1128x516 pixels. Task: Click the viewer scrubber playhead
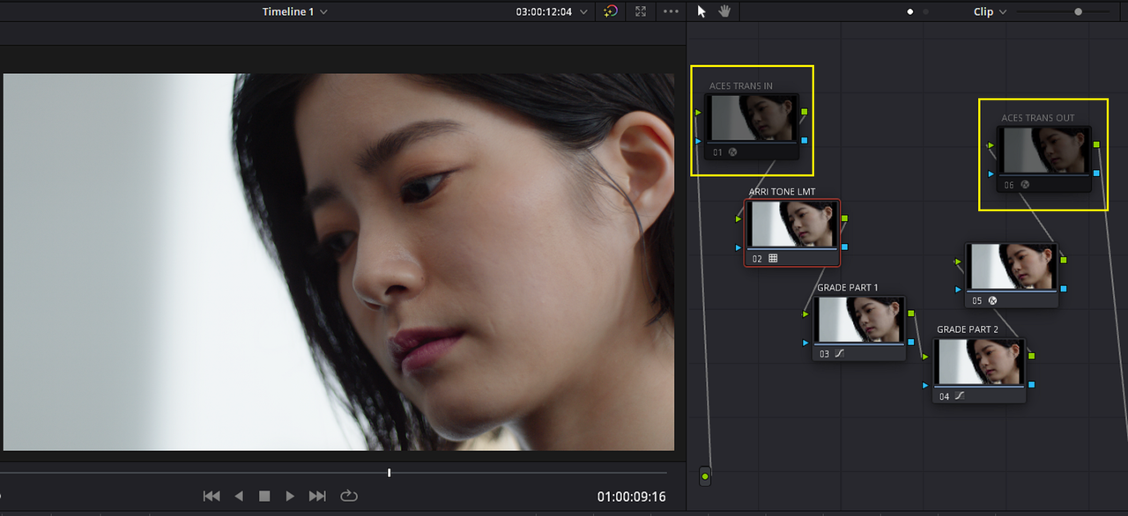click(x=389, y=473)
